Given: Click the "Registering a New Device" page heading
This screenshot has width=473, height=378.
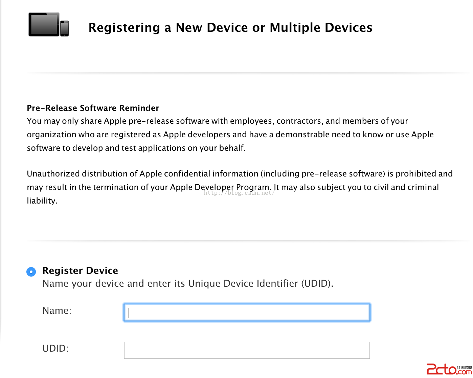Looking at the screenshot, I should click(x=230, y=27).
